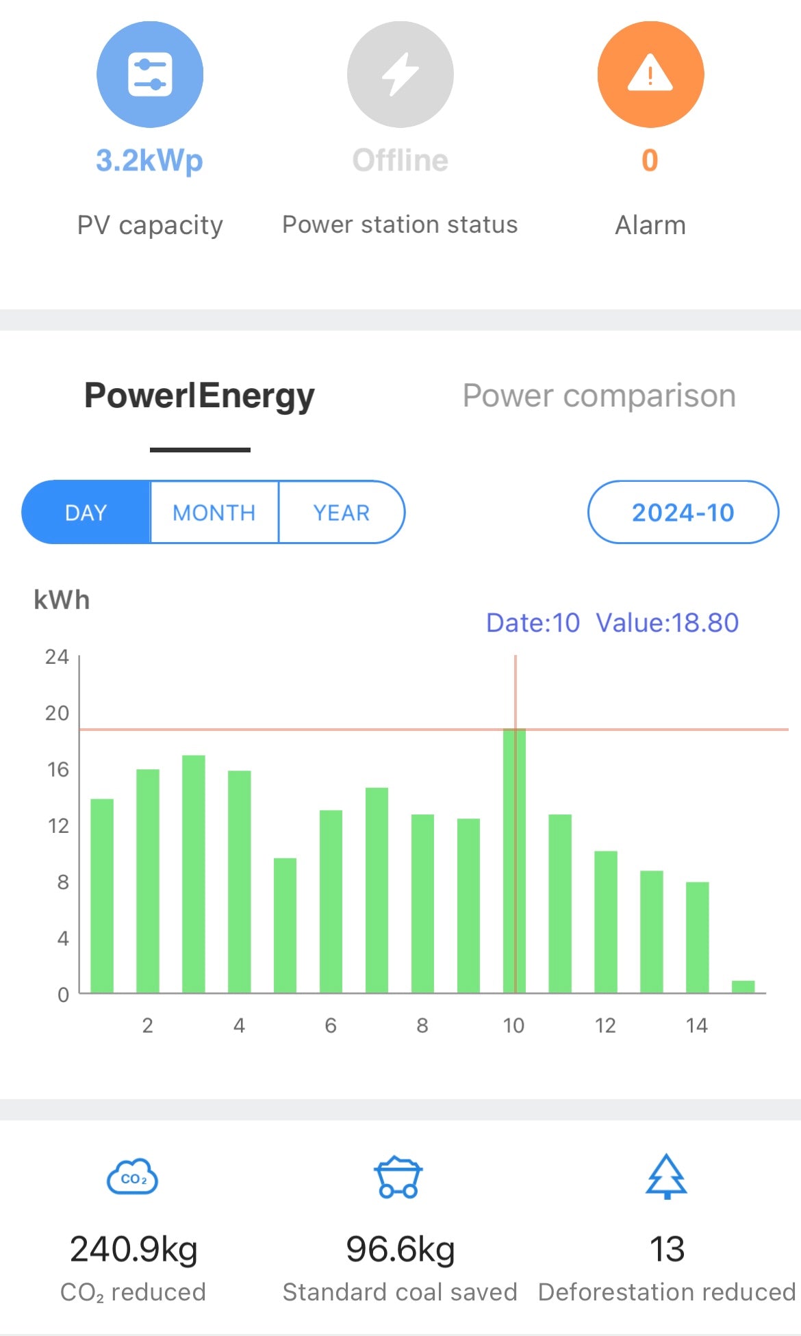Screen dimensions: 801x1336
Task: Switch chart to YEAR view
Action: 342,513
